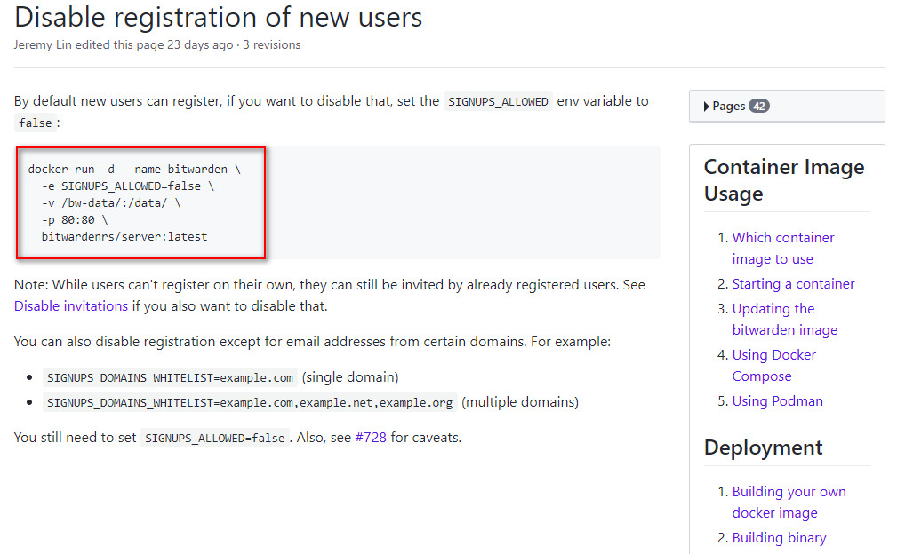The image size is (897, 554).
Task: Click the inline "false" code in intro paragraph
Action: click(36, 123)
